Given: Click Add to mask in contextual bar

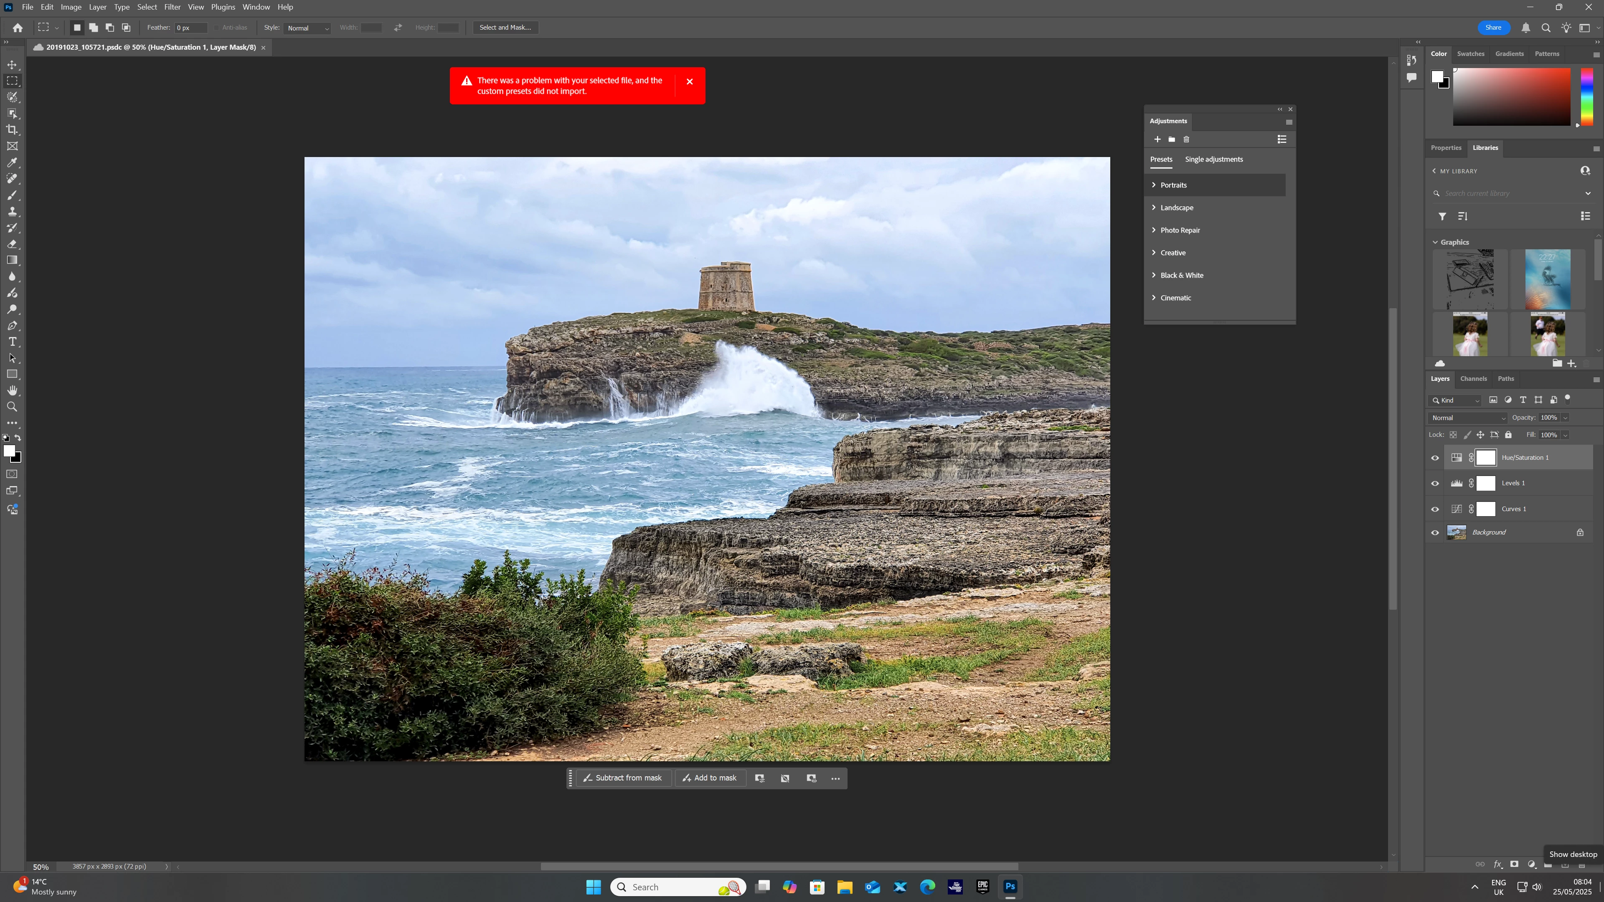Looking at the screenshot, I should 710,778.
